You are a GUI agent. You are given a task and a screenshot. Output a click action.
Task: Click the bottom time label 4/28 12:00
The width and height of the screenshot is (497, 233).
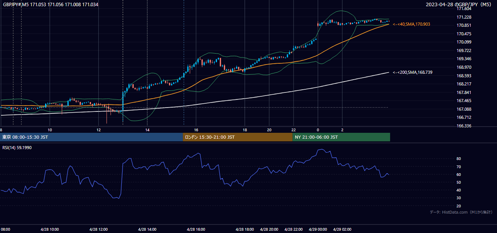coord(98,230)
